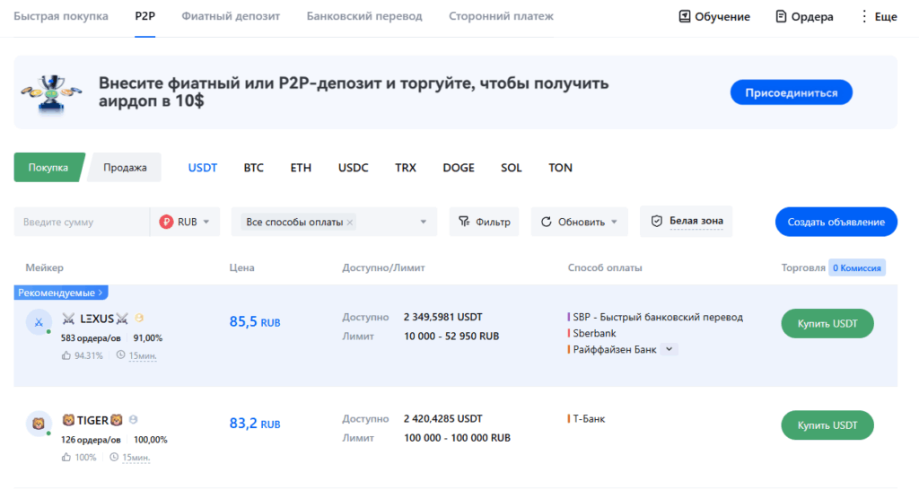Image resolution: width=919 pixels, height=490 pixels.
Task: Click the trophy banner image
Action: pos(51,92)
